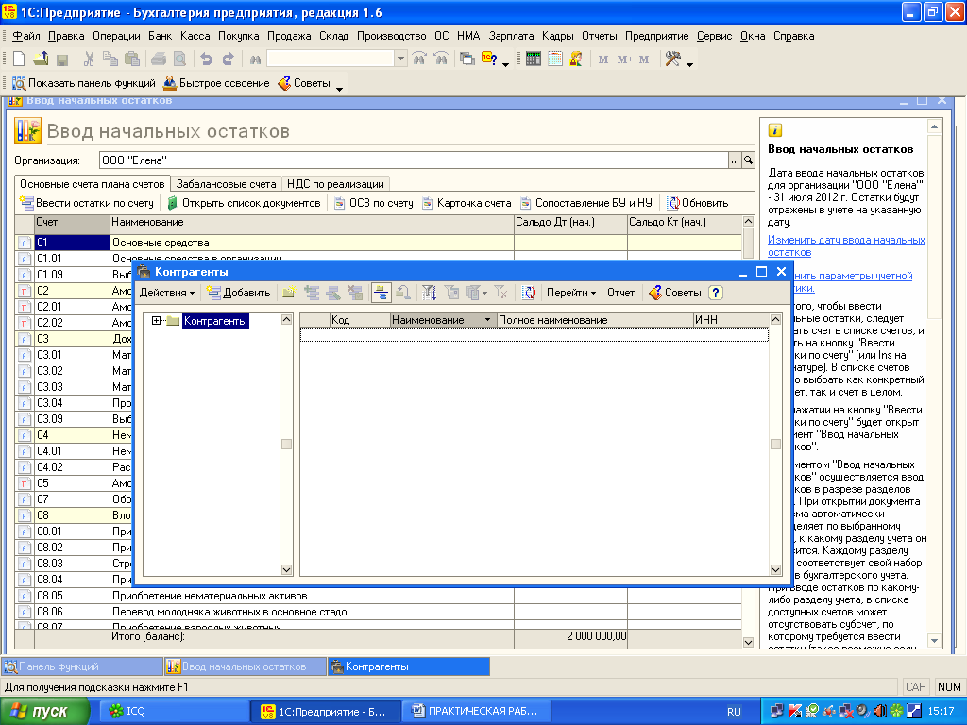Click the Наименование column sort arrow

click(487, 320)
